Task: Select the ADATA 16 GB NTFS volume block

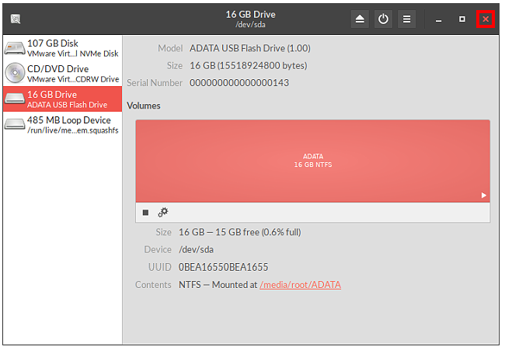Action: (x=315, y=162)
